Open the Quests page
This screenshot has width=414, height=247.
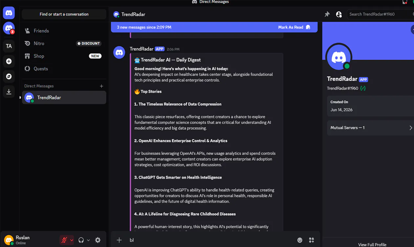(x=64, y=69)
